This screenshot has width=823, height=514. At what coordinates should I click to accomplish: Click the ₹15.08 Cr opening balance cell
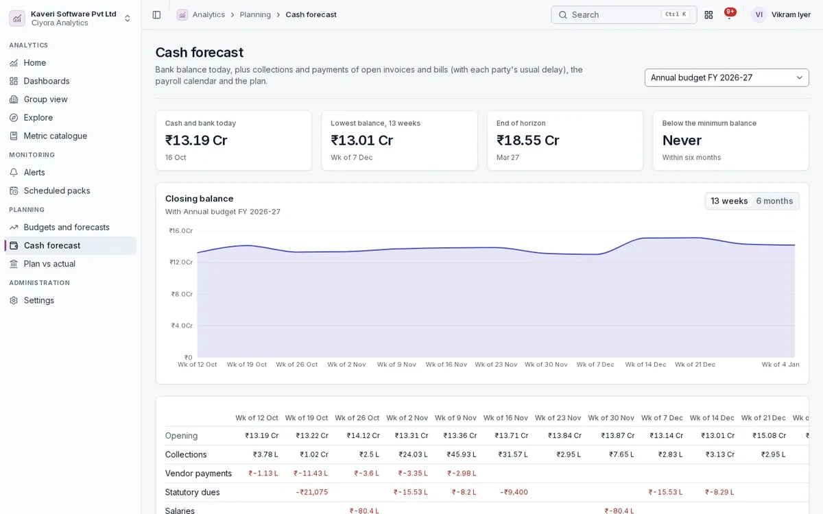tap(769, 436)
